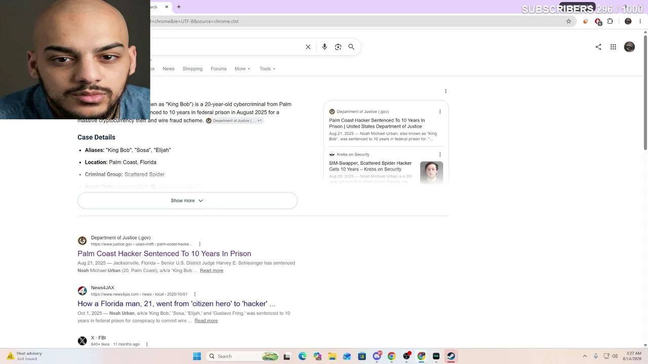Open the Department of Justice source card headline
The height and width of the screenshot is (364, 648).
pos(377,123)
